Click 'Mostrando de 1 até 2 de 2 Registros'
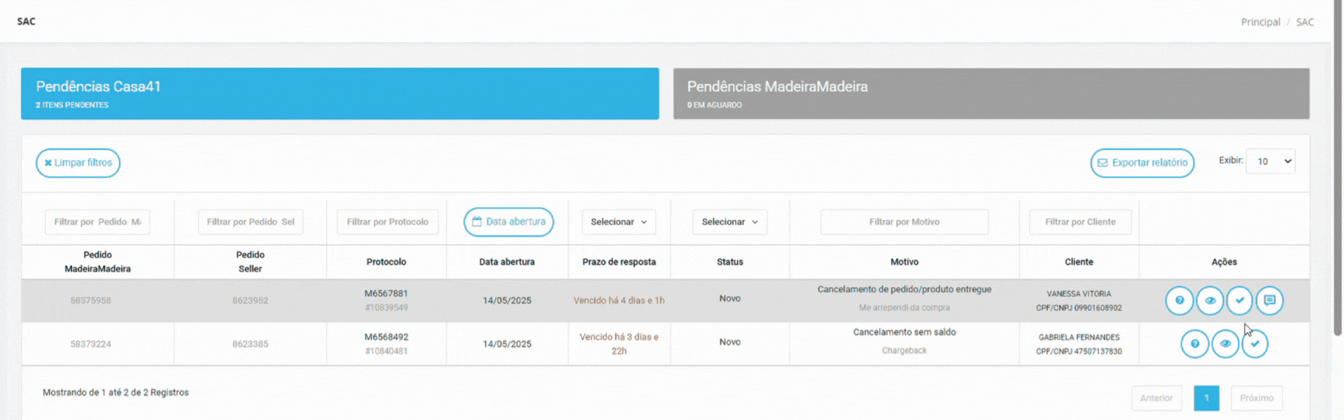Viewport: 1344px width, 420px height. coord(115,393)
